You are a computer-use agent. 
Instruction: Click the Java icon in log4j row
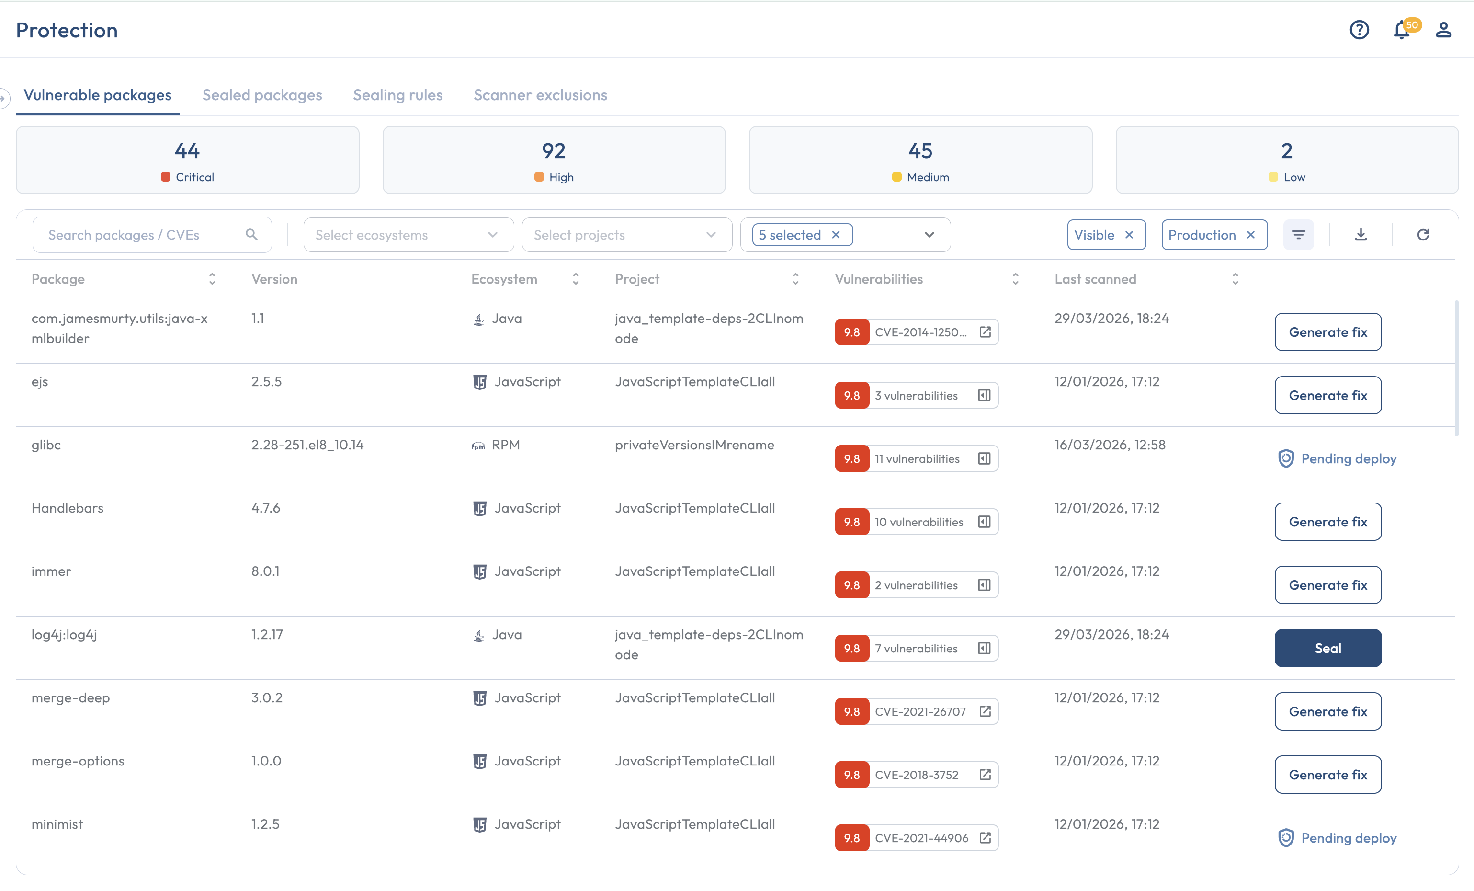tap(478, 635)
